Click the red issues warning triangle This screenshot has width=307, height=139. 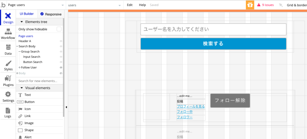coord(259,5)
